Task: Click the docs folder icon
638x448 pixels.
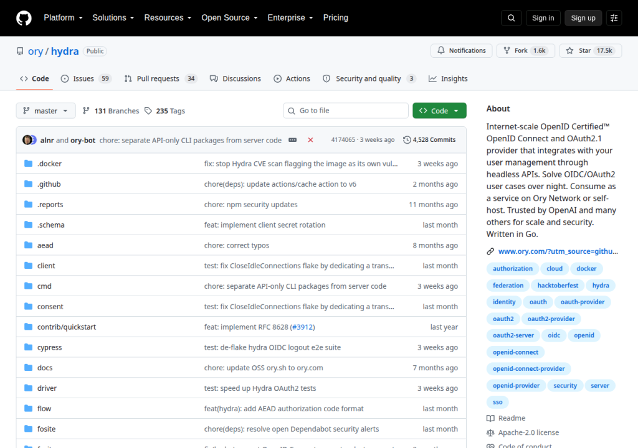Action: click(28, 368)
